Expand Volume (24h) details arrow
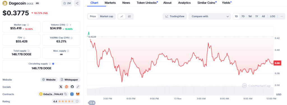 [x=71, y=25]
